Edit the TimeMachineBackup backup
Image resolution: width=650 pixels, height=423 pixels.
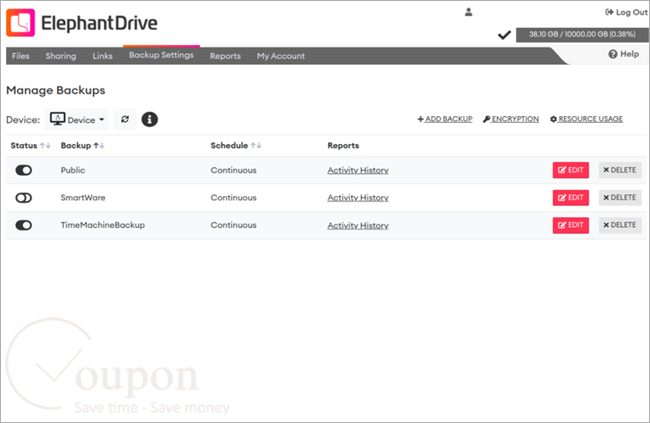pyautogui.click(x=571, y=225)
